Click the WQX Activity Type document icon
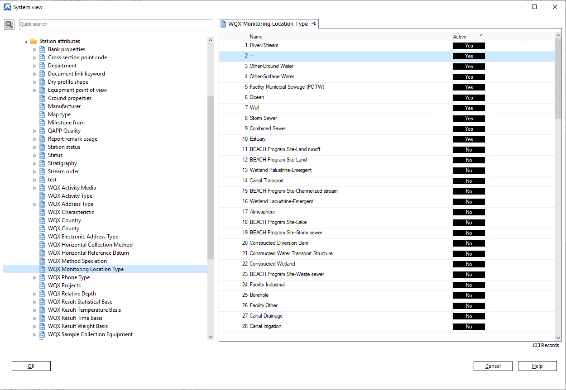 click(x=42, y=196)
